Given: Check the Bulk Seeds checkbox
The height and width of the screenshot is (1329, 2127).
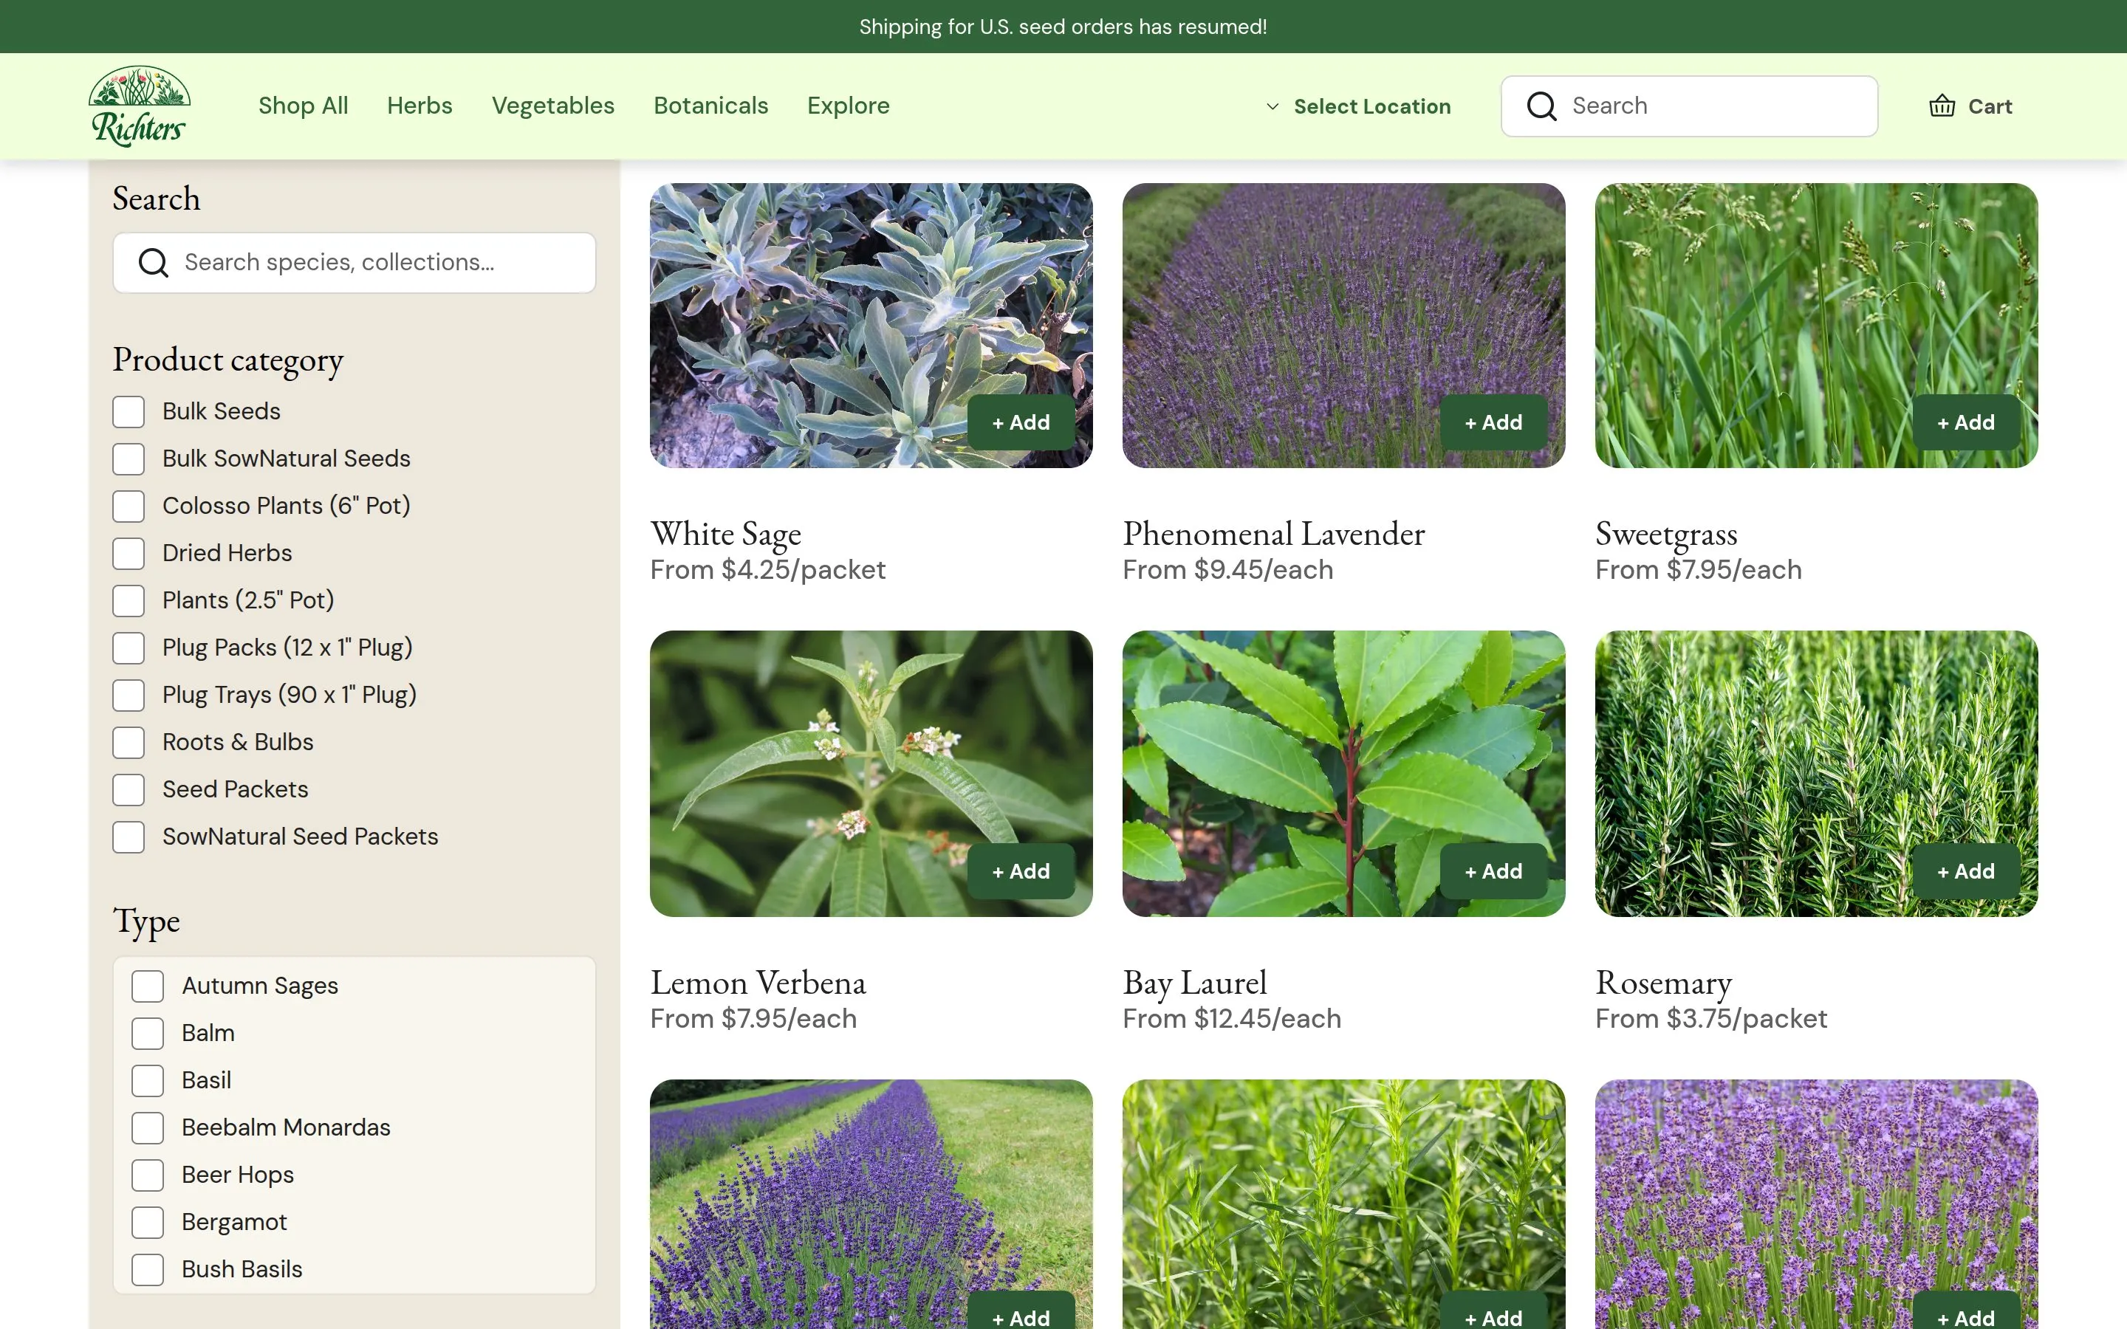Looking at the screenshot, I should [x=129, y=411].
